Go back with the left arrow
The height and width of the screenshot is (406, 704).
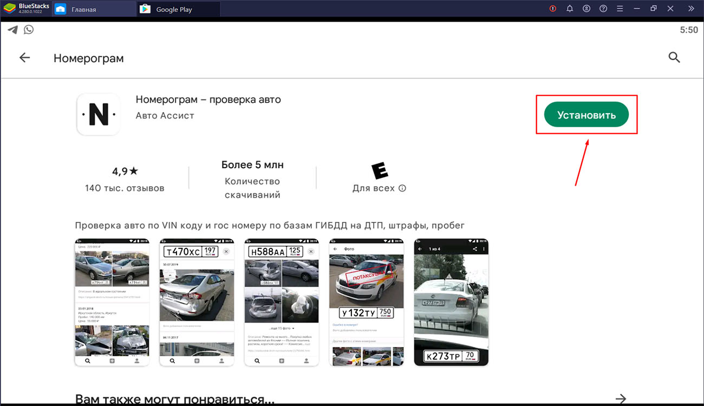pos(25,57)
